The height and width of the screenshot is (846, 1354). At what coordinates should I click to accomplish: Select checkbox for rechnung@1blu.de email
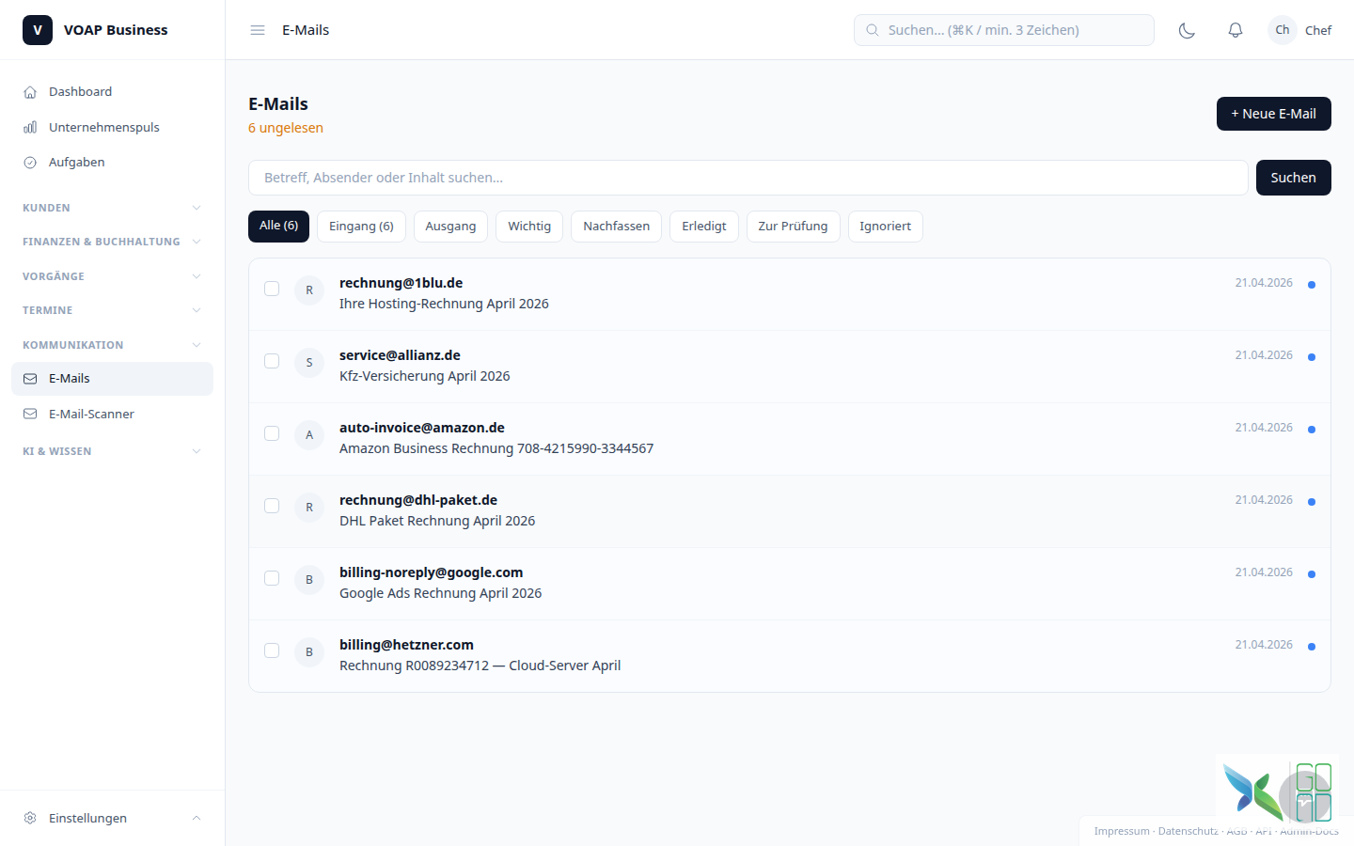[x=272, y=289]
